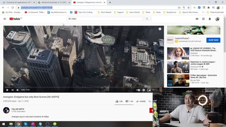The width and height of the screenshot is (226, 127).
Task: Like the video with thumbs up
Action: [119, 101]
